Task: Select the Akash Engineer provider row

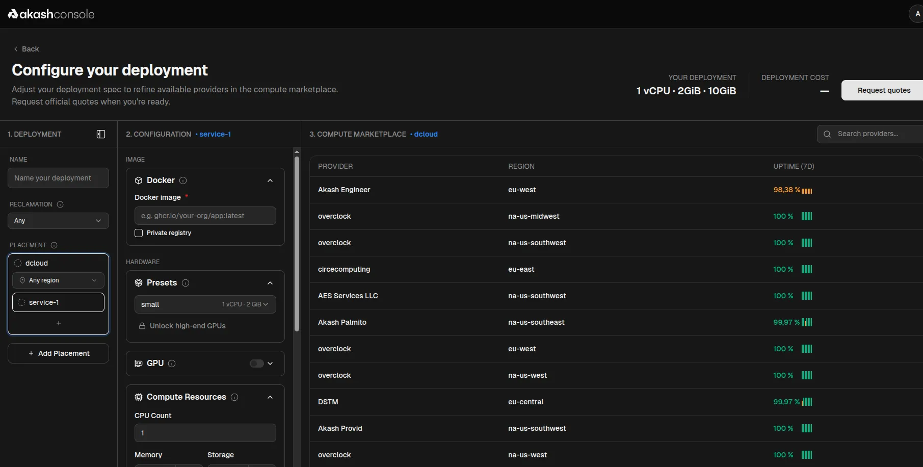Action: [x=616, y=190]
